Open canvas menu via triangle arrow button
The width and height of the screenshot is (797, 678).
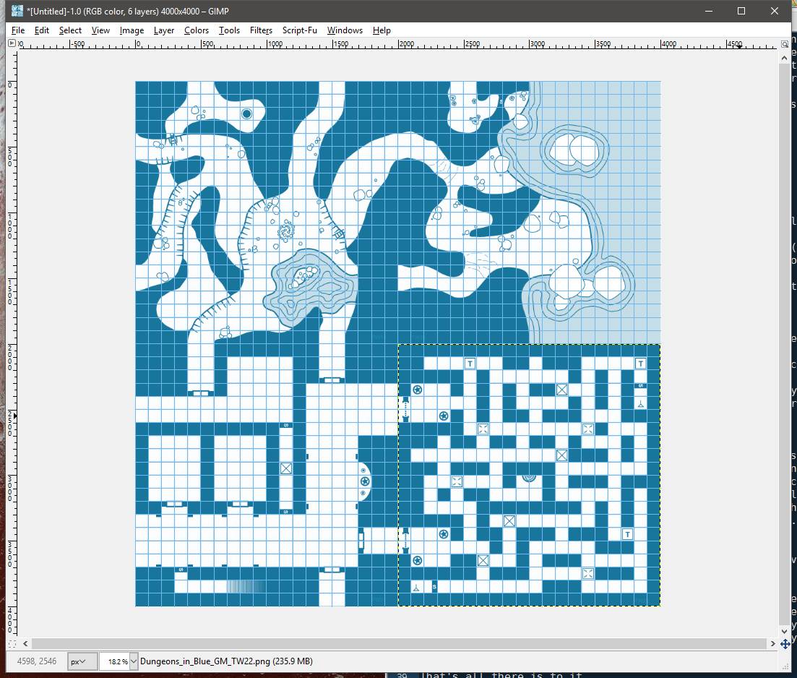click(x=12, y=43)
